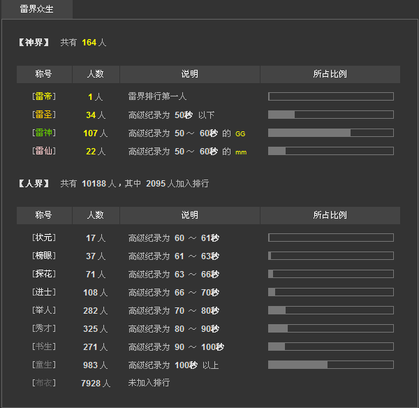
Task: Open the 雷界众生 tab
Action: pos(36,9)
